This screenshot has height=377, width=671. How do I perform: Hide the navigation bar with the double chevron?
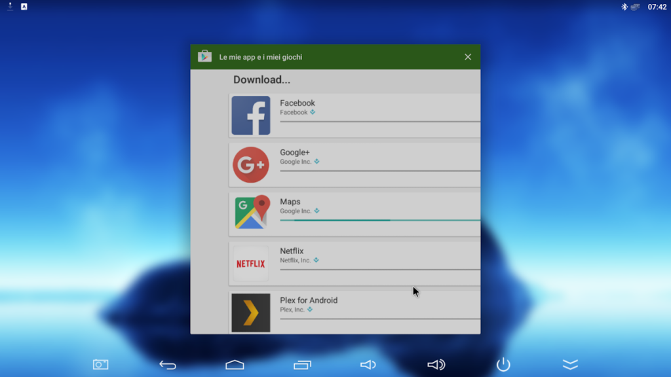coord(570,365)
